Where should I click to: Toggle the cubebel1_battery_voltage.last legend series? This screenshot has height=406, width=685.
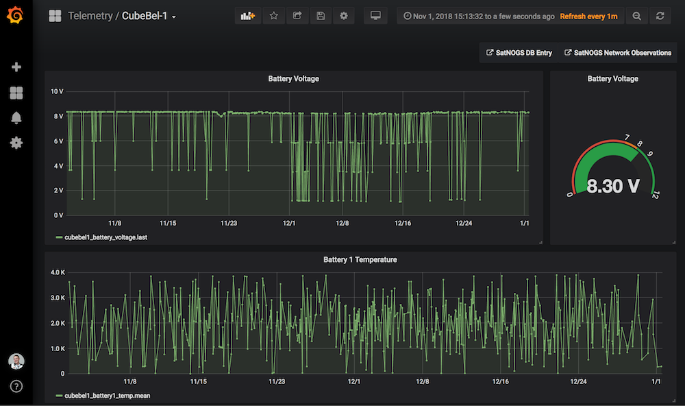tap(105, 237)
